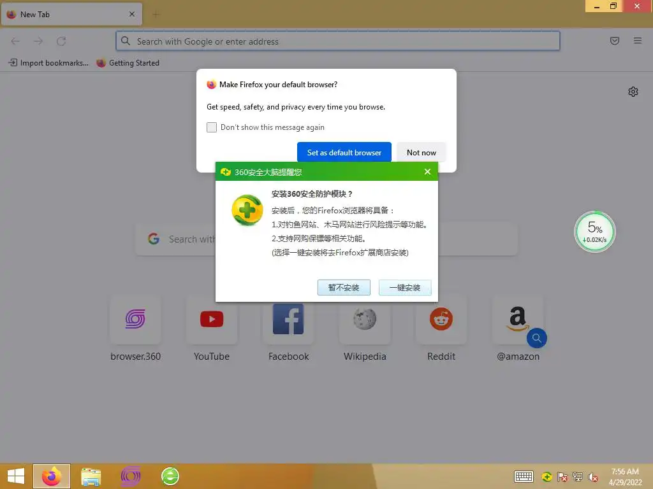
Task: Open Getting Started bookmark
Action: click(128, 63)
